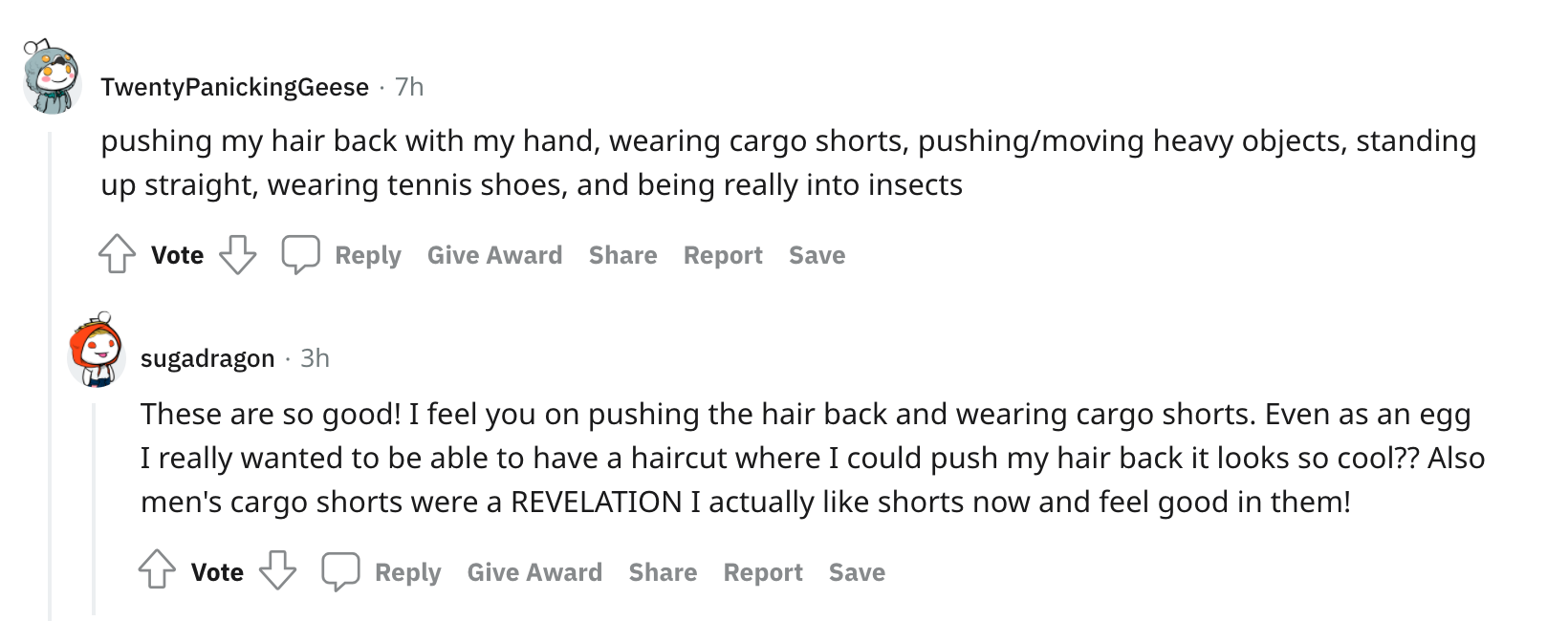Viewport: 1547px width, 621px height.
Task: Open TwentyPanickingGeese's avatar
Action: click(52, 76)
